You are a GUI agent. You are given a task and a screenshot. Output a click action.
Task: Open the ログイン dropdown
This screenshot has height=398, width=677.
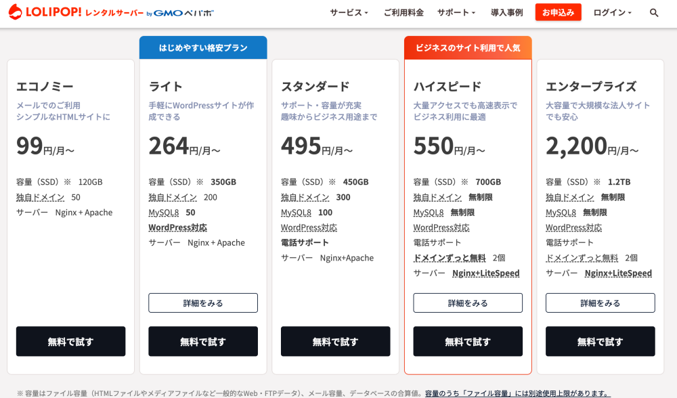click(x=612, y=13)
